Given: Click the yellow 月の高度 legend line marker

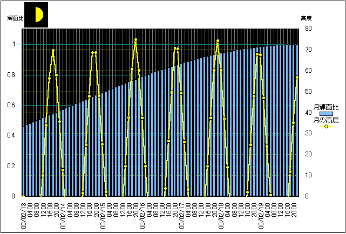Looking at the screenshot, I should pos(326,127).
